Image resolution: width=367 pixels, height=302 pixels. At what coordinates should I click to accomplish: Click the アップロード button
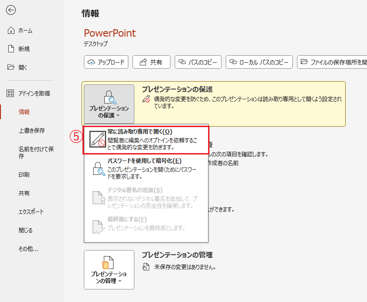[106, 62]
